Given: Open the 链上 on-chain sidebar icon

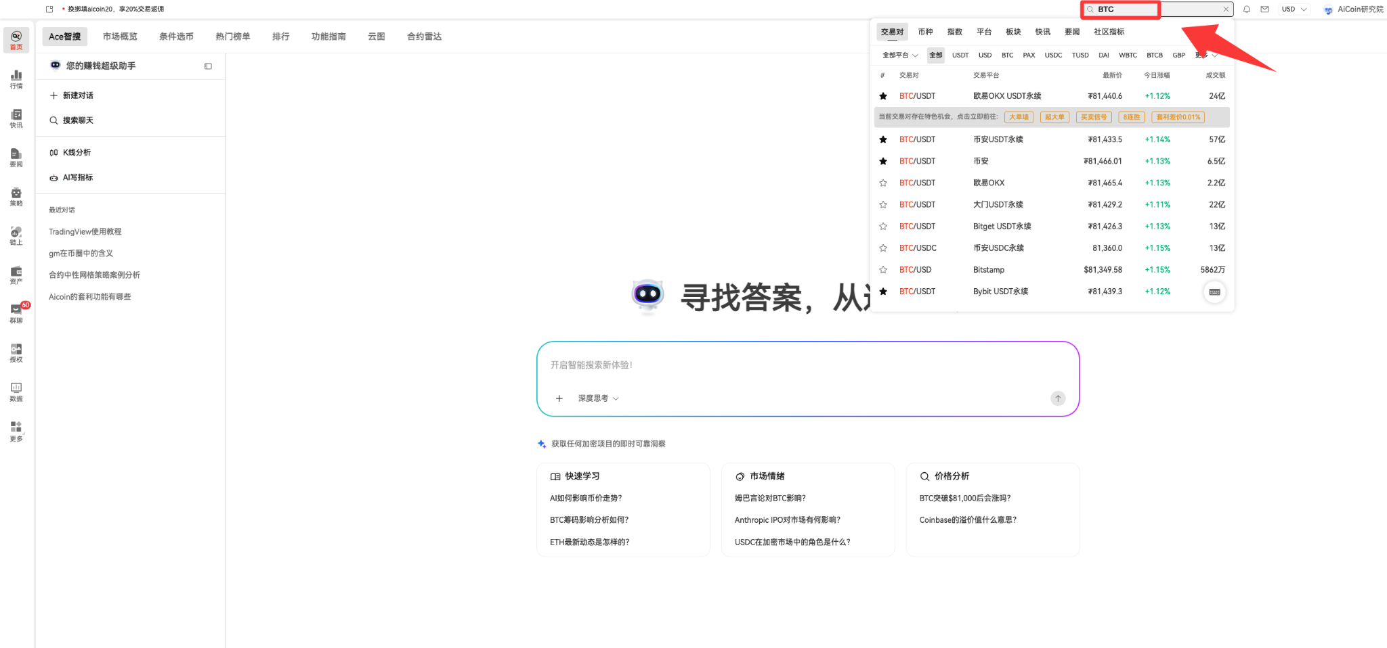Looking at the screenshot, I should 16,236.
